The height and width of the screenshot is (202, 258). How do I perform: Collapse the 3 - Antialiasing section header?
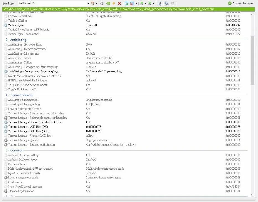[x=16, y=40]
